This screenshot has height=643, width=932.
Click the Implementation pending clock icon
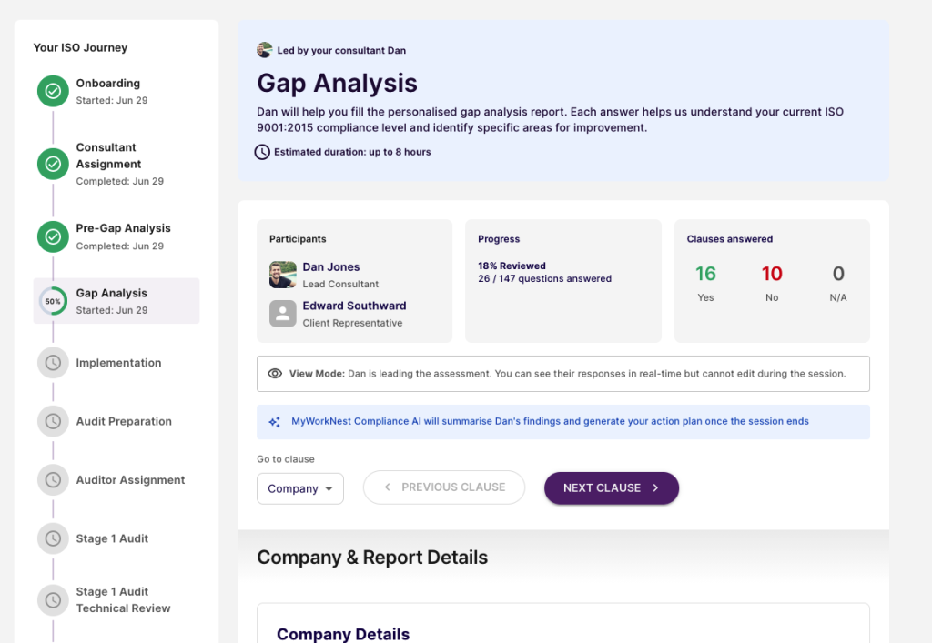[53, 363]
